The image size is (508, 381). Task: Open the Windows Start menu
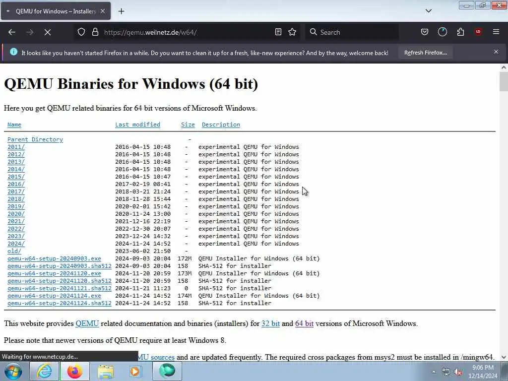13,371
